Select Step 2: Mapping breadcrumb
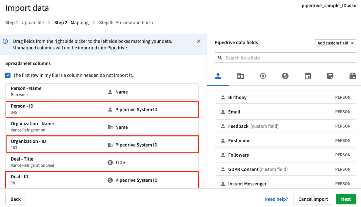 click(x=71, y=23)
